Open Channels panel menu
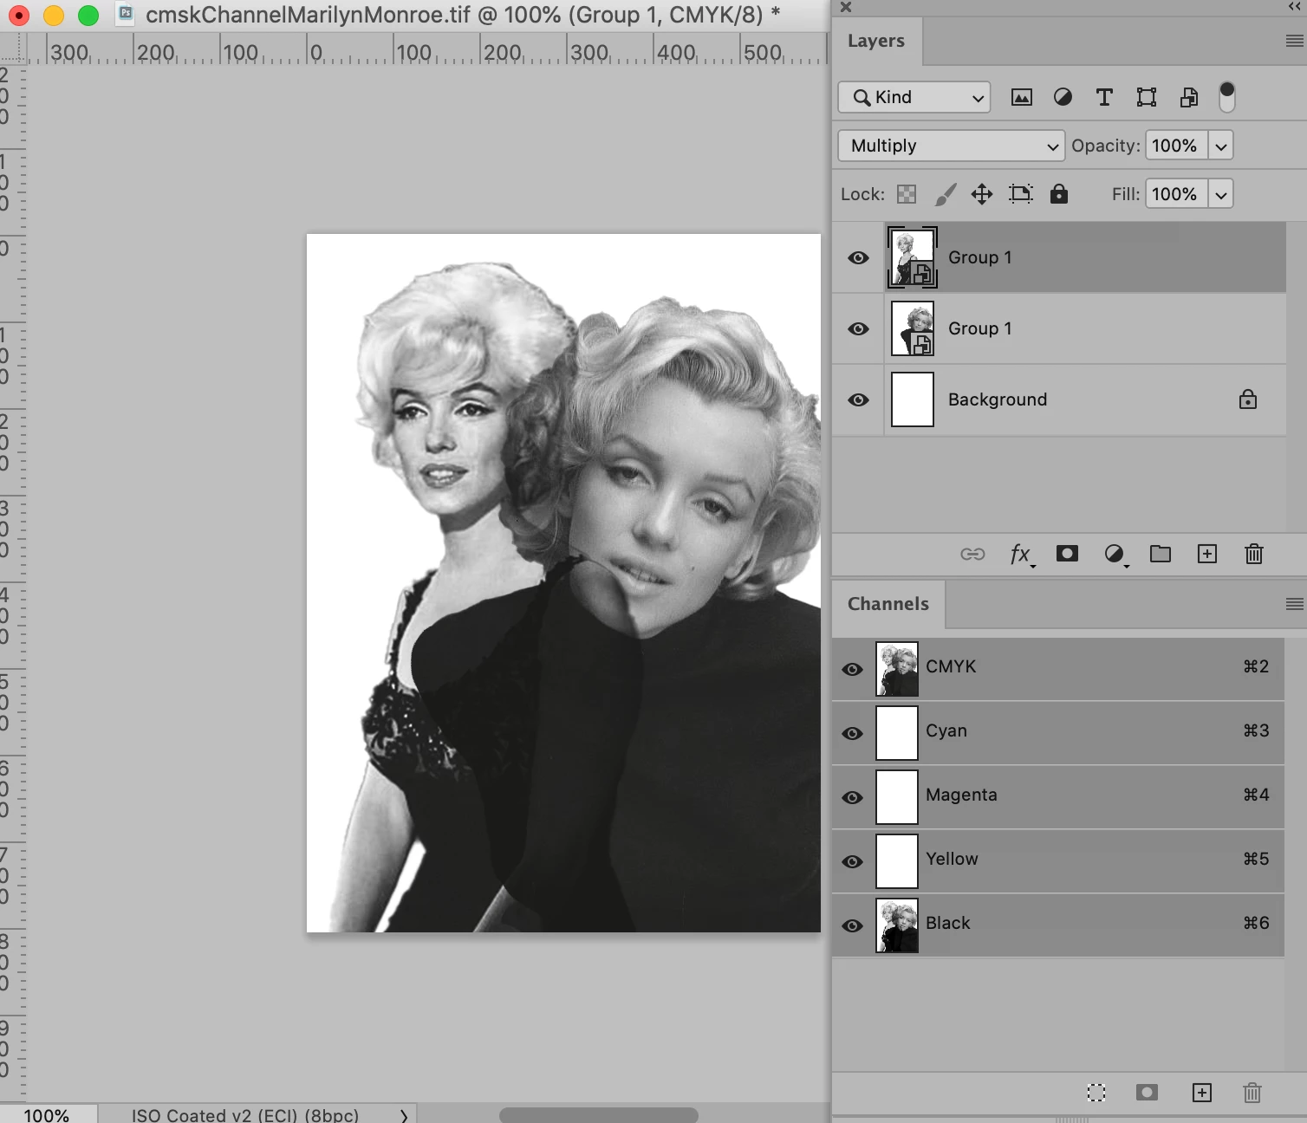 point(1295,604)
